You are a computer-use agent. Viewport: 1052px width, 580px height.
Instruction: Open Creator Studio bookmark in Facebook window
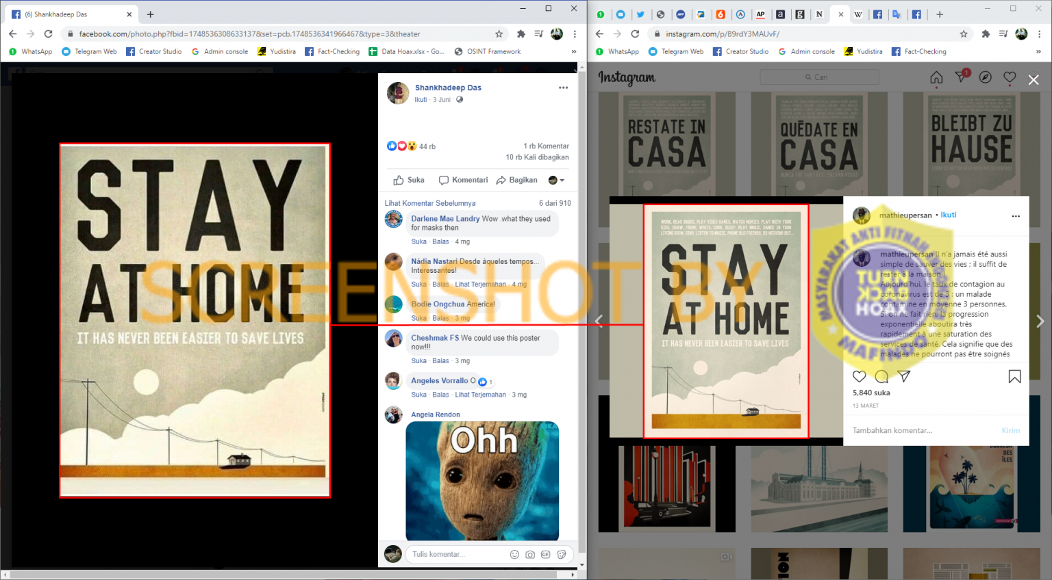[154, 51]
